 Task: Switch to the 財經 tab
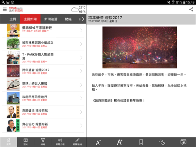pos(68,19)
